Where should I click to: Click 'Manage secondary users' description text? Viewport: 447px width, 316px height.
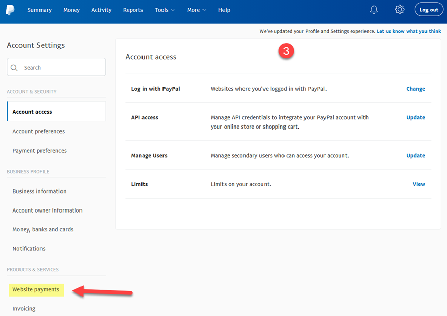tap(280, 155)
